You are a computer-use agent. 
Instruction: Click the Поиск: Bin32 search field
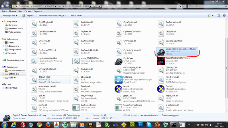[x=211, y=6]
